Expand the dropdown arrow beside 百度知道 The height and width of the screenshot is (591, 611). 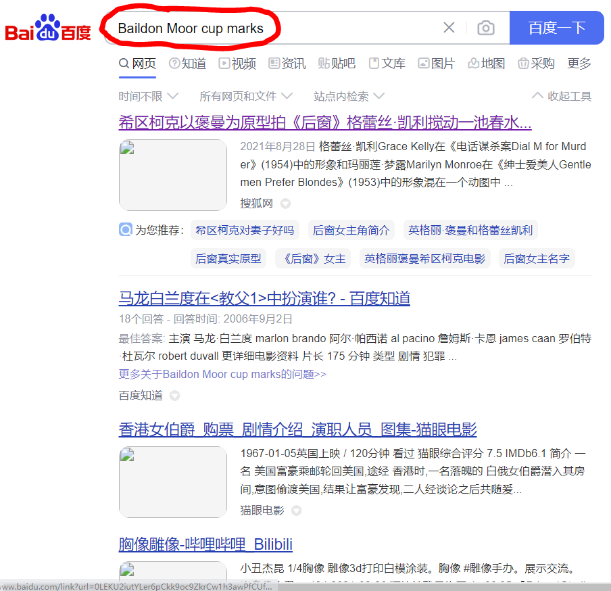(175, 396)
